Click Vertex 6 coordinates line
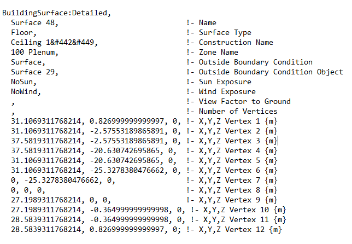 pyautogui.click(x=144, y=171)
